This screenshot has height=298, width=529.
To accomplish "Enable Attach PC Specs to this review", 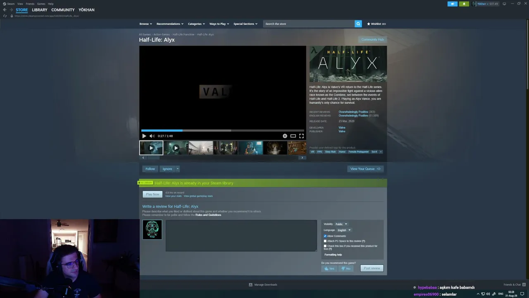I will (x=325, y=241).
